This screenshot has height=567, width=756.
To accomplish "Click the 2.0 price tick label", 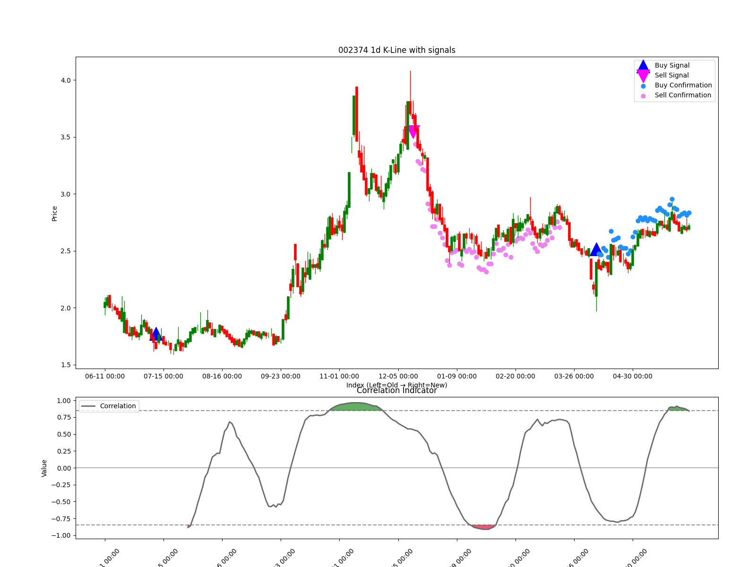I will point(66,308).
